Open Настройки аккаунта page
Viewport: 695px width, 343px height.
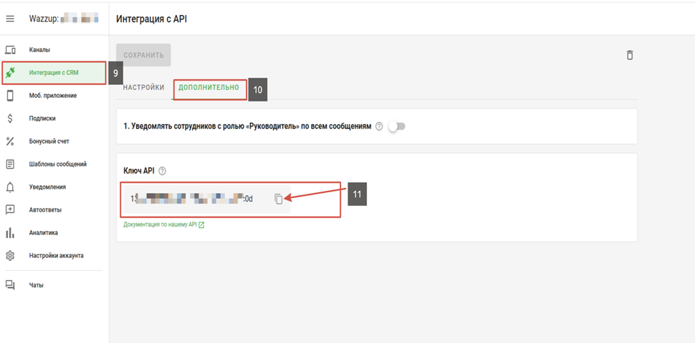click(x=56, y=256)
